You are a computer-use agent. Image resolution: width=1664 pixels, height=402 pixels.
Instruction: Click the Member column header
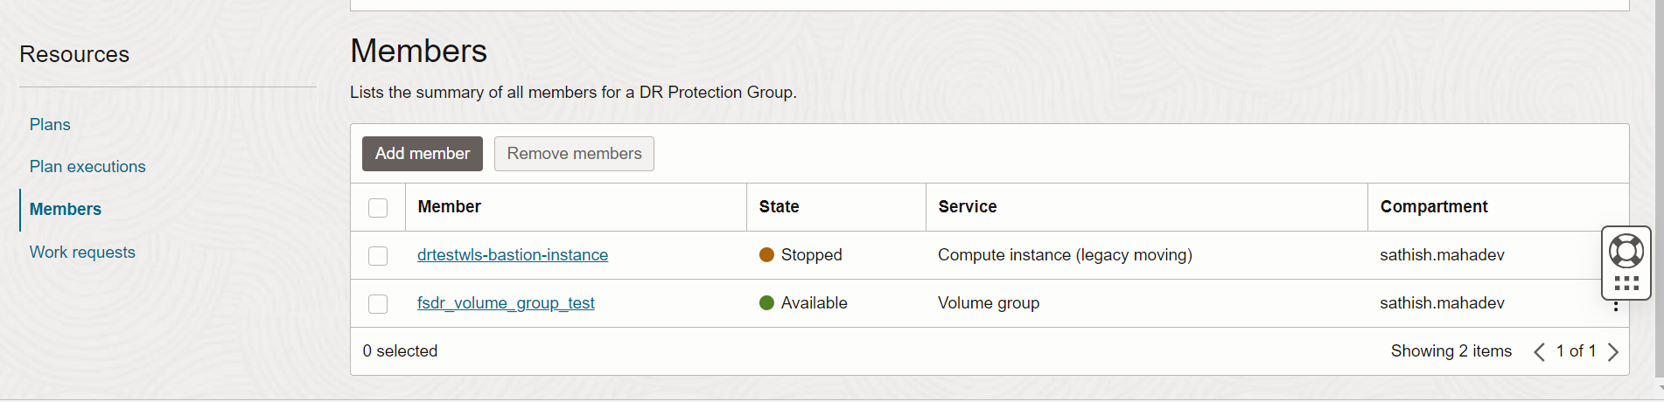(x=450, y=207)
